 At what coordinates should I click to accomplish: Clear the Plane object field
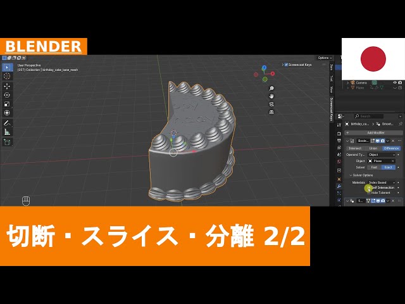click(x=393, y=161)
